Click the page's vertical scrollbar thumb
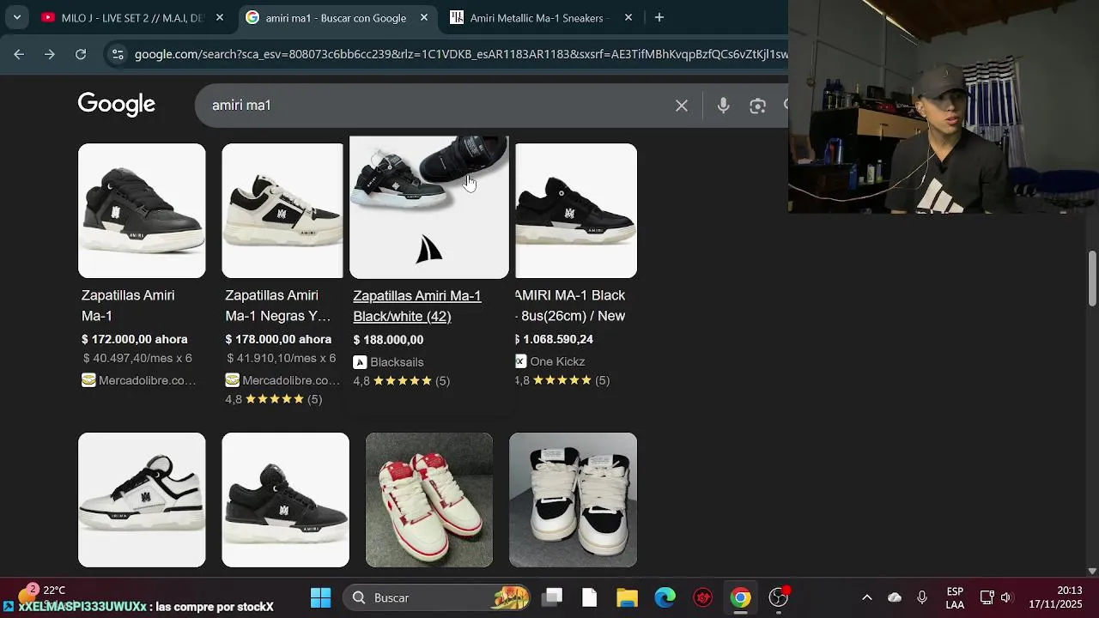This screenshot has width=1099, height=618. [1092, 278]
